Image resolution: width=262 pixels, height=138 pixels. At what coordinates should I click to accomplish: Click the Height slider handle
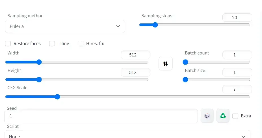39,80
